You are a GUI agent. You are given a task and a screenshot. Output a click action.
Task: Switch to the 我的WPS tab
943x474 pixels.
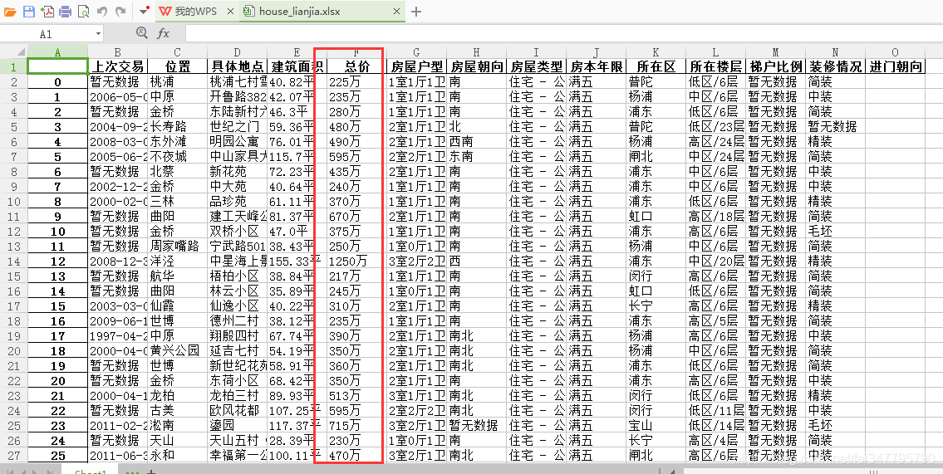click(195, 12)
